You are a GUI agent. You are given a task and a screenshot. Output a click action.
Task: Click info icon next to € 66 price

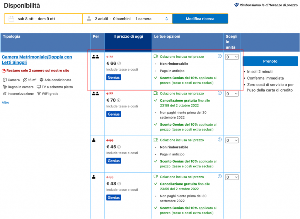(x=119, y=63)
